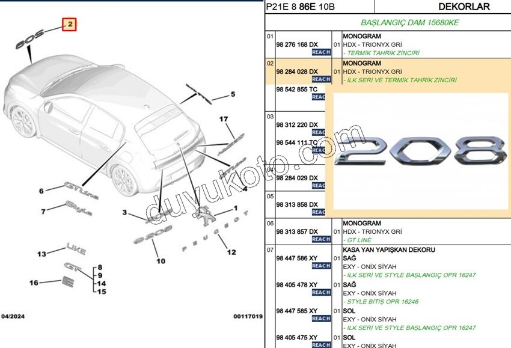Click the REACH badge under 98 405 478 XY
The image size is (511, 348).
[322, 292]
